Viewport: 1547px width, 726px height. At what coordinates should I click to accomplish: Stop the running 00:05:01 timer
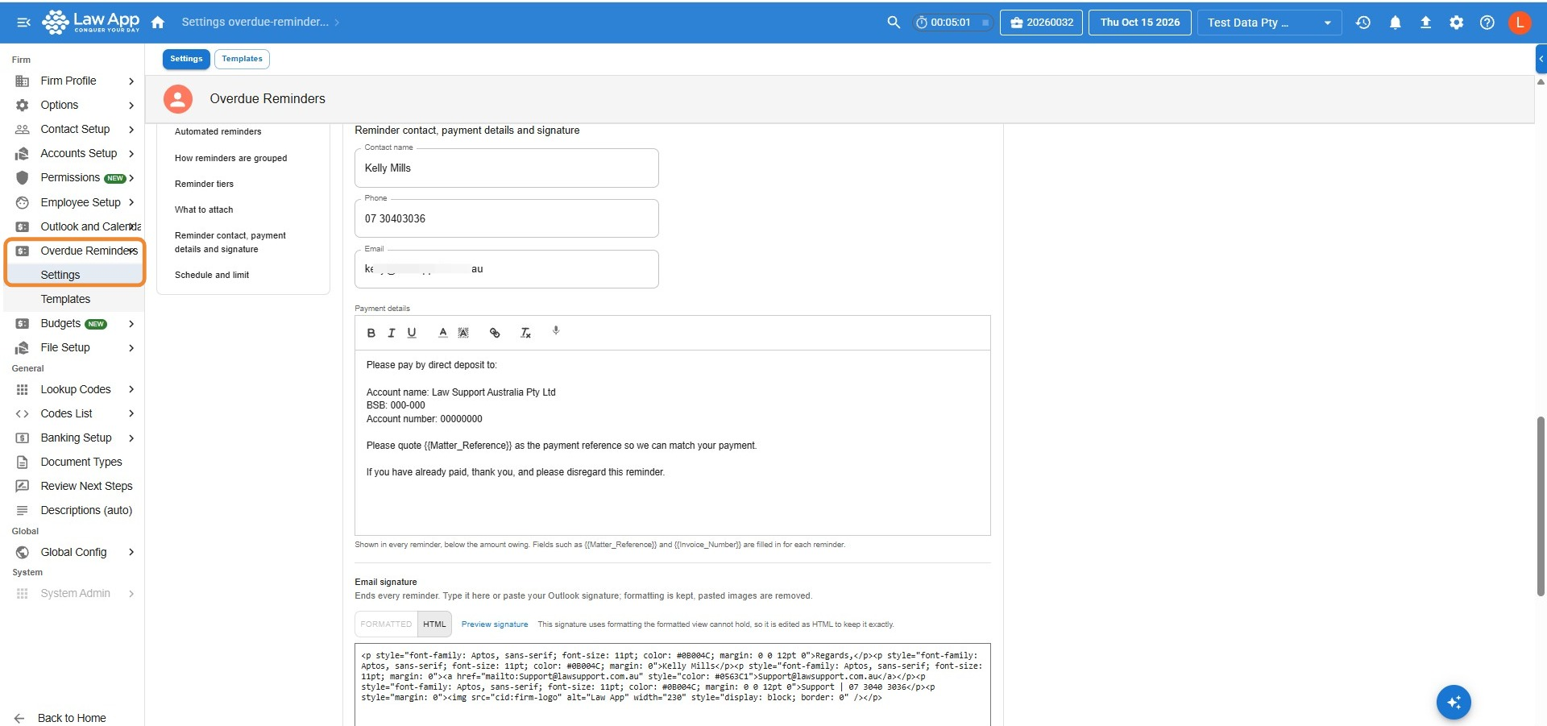pyautogui.click(x=985, y=23)
